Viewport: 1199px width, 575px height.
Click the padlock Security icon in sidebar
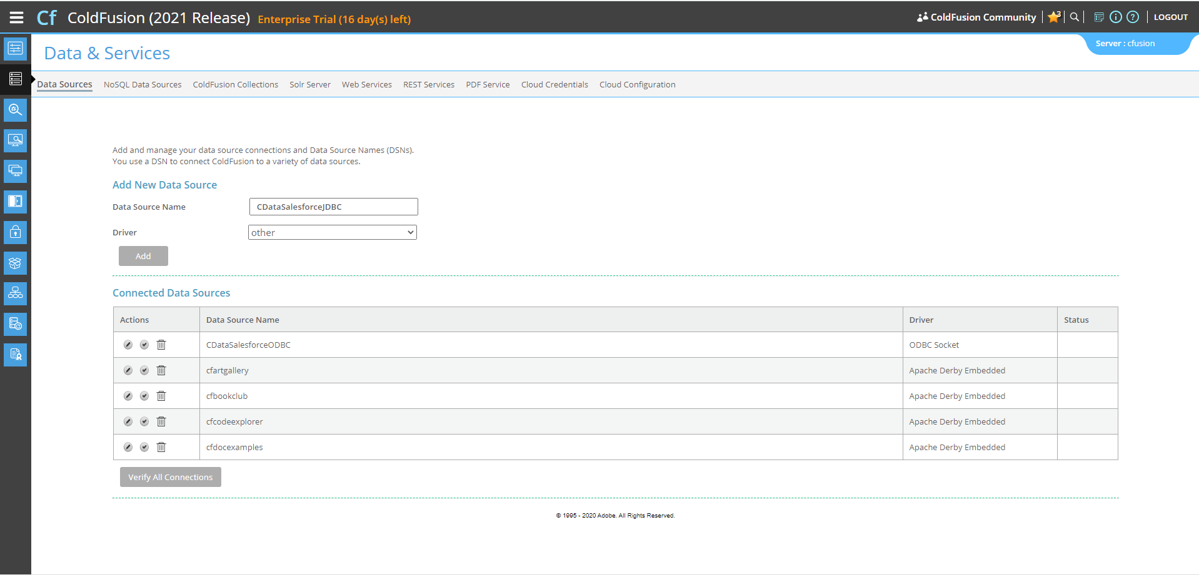[16, 232]
